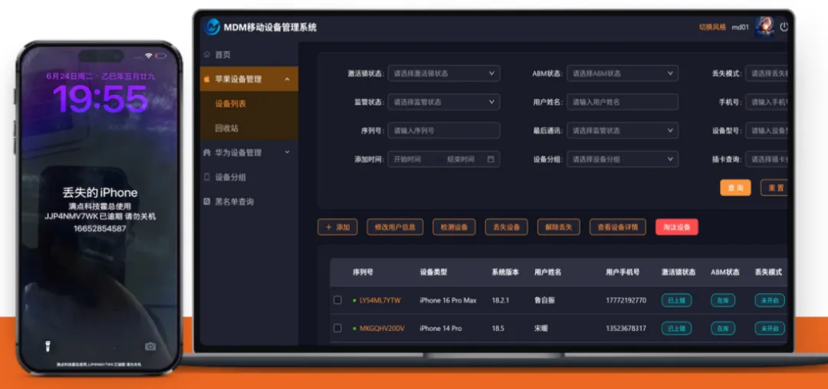
Task: Click the red 淘汰设备 button
Action: (x=677, y=227)
